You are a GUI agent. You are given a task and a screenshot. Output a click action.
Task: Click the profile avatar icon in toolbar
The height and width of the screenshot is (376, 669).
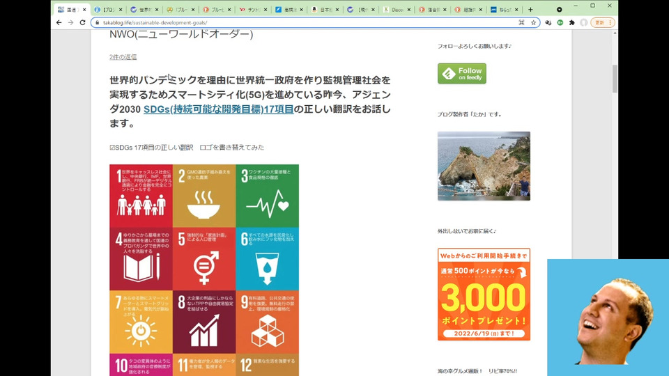[584, 22]
